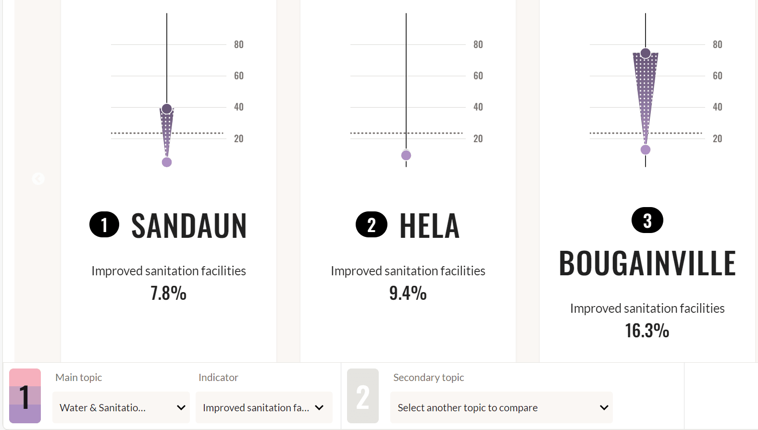Open the Secondary topic dropdown

(500, 407)
